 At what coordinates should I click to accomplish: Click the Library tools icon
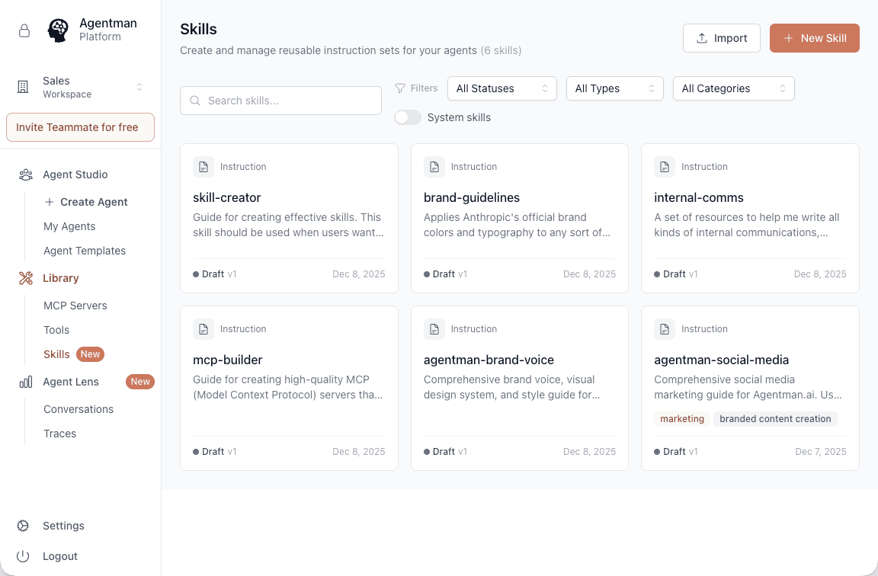(x=22, y=278)
